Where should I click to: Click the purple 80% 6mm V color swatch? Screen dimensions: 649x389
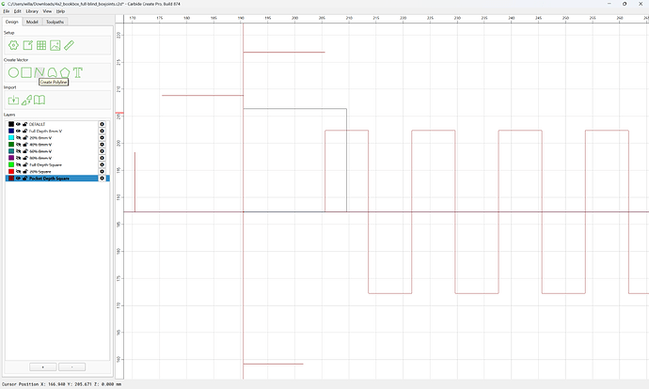[x=11, y=158]
